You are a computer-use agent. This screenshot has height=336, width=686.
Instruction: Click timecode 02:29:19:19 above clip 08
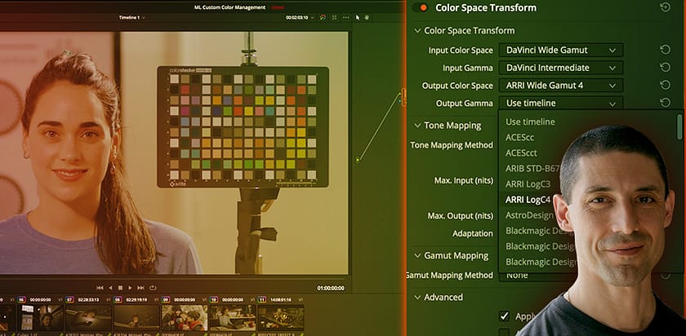[136, 300]
